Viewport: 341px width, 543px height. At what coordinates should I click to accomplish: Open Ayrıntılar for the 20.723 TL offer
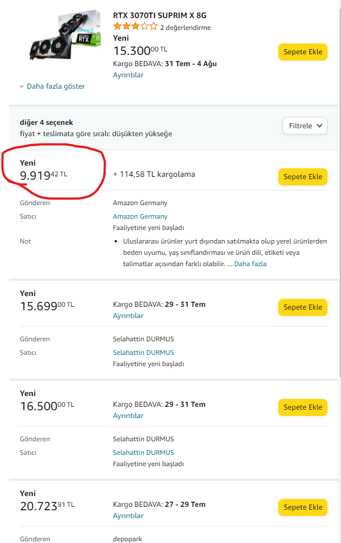click(x=128, y=516)
